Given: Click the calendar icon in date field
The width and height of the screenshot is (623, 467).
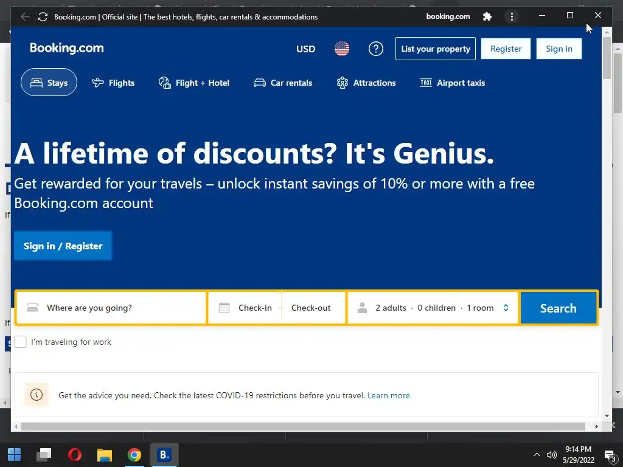Looking at the screenshot, I should click(224, 308).
